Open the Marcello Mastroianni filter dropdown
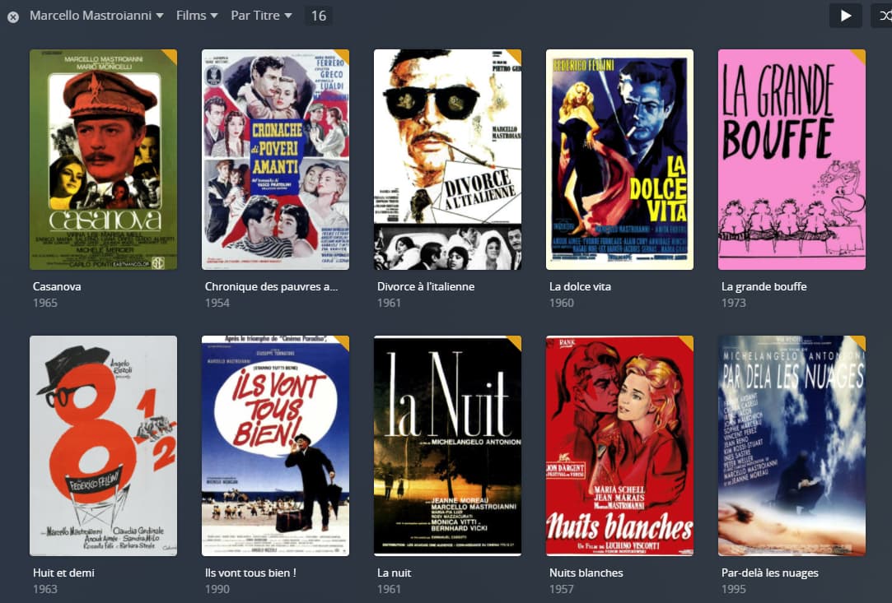This screenshot has width=892, height=603. point(96,16)
